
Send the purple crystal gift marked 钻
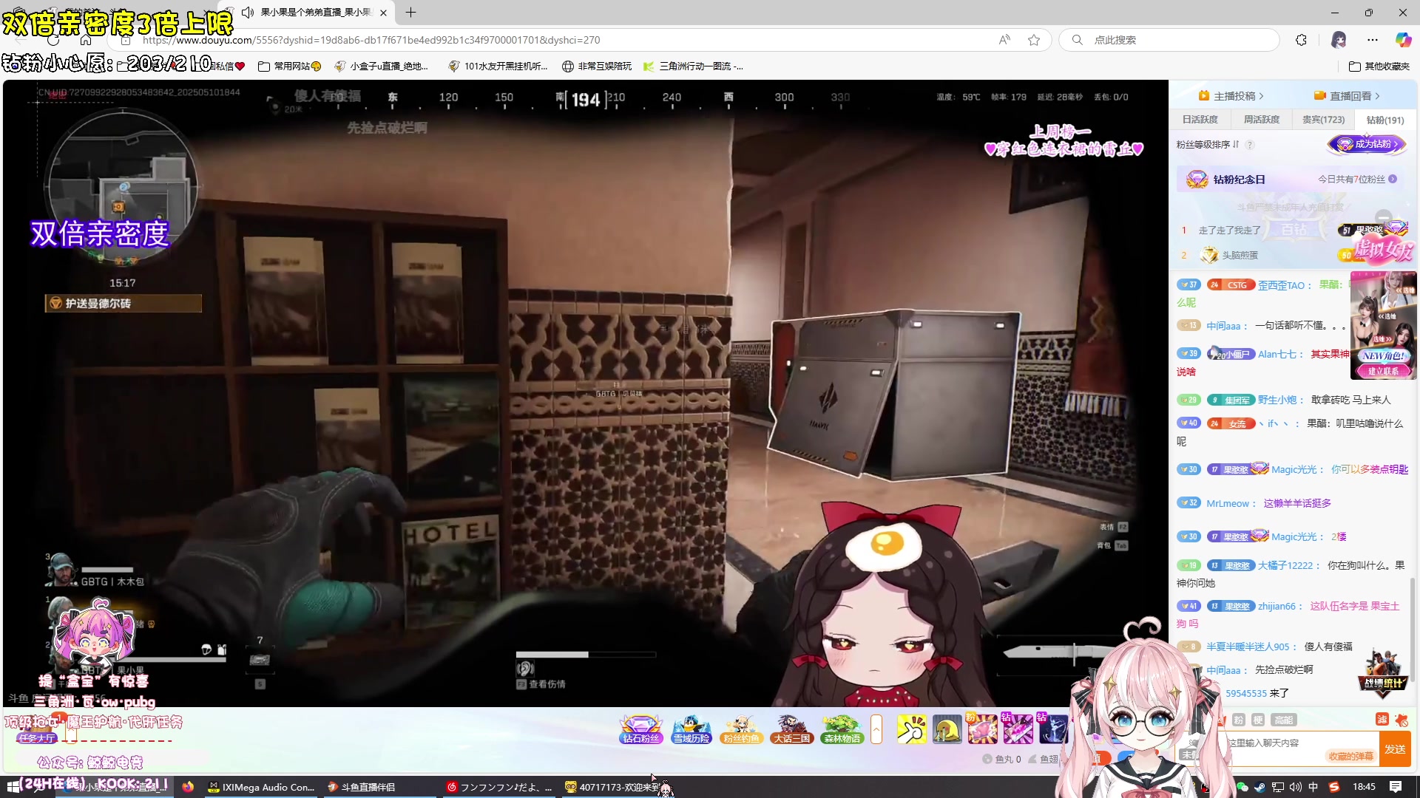click(1018, 729)
